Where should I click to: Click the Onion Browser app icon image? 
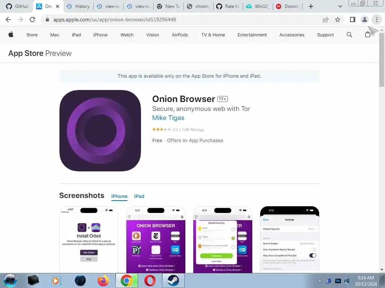(100, 130)
